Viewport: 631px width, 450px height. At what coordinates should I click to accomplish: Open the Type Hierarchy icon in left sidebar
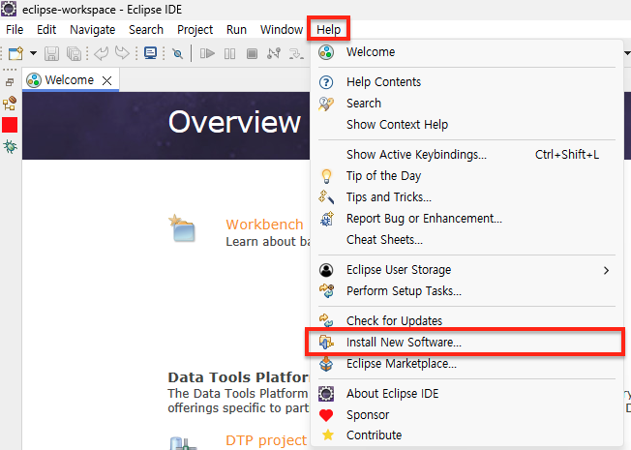pyautogui.click(x=10, y=103)
